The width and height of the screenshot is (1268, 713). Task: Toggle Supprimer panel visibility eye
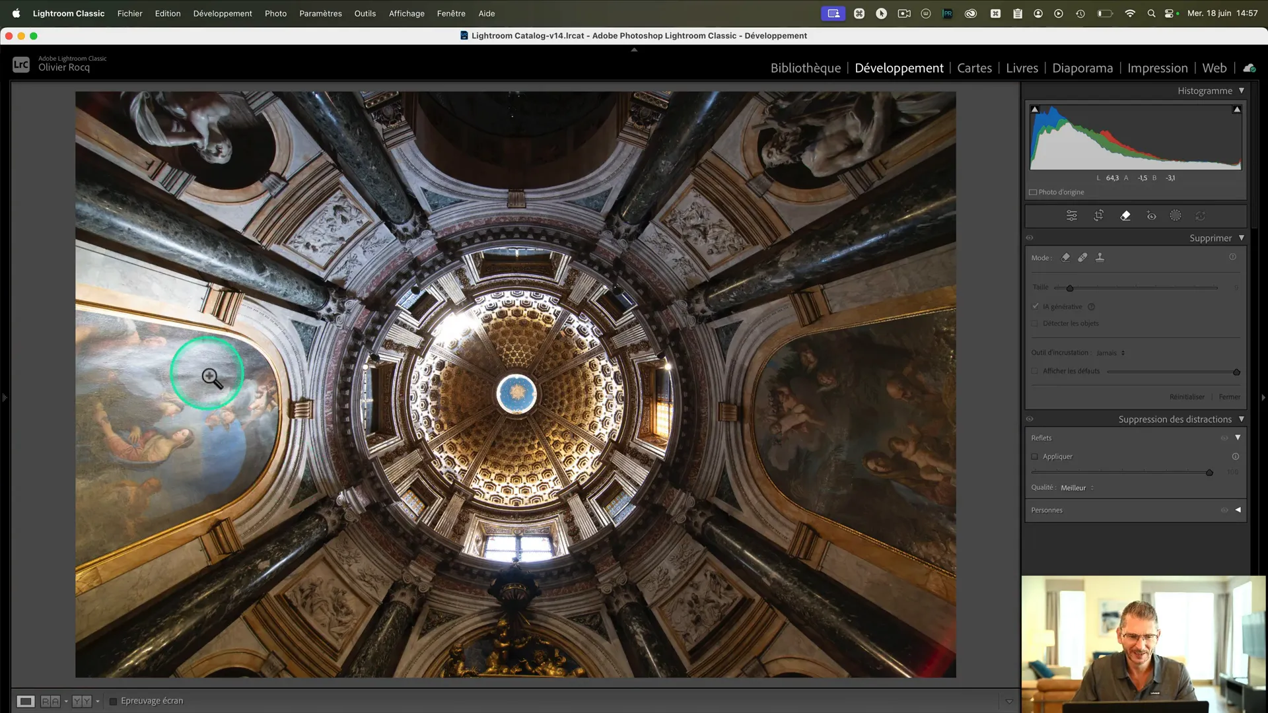tap(1030, 238)
